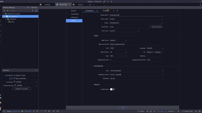Select the db_connection tree item
The image size is (202, 113).
tap(20, 16)
